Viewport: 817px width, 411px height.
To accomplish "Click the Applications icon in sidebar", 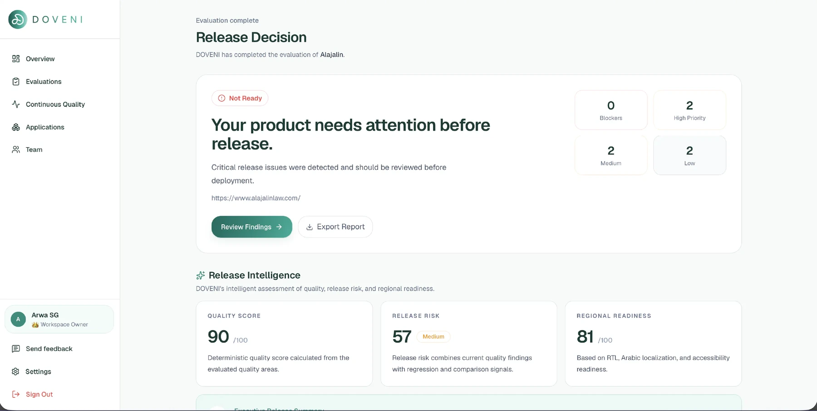I will (16, 127).
